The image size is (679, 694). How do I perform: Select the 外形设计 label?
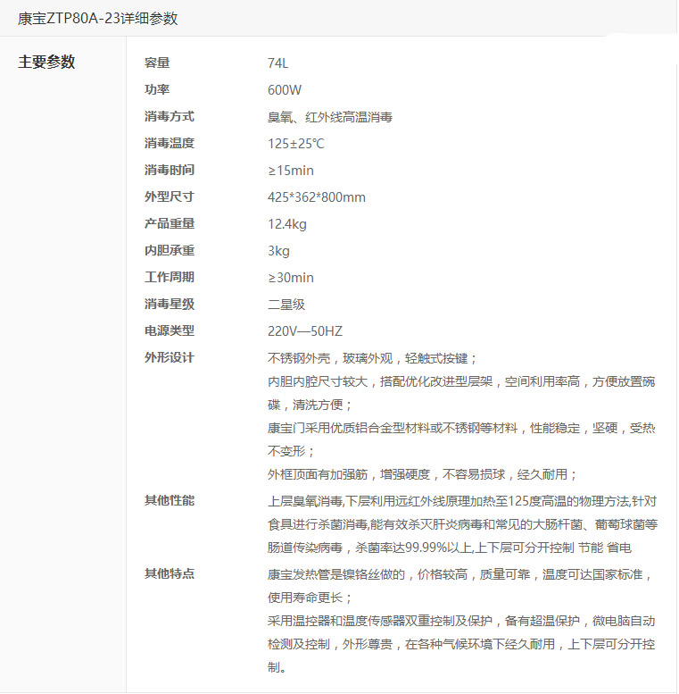pyautogui.click(x=169, y=358)
